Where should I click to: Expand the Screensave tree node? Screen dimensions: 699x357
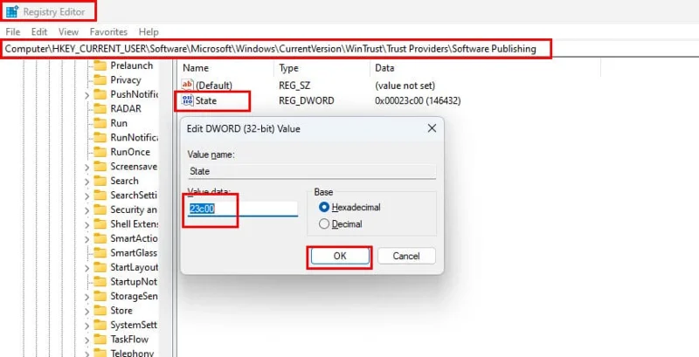click(x=87, y=167)
